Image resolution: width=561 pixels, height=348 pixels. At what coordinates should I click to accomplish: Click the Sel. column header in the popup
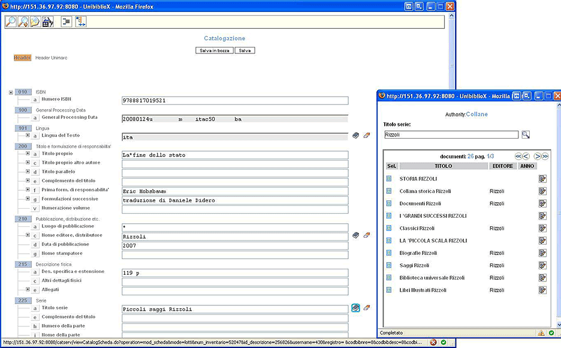tap(392, 166)
